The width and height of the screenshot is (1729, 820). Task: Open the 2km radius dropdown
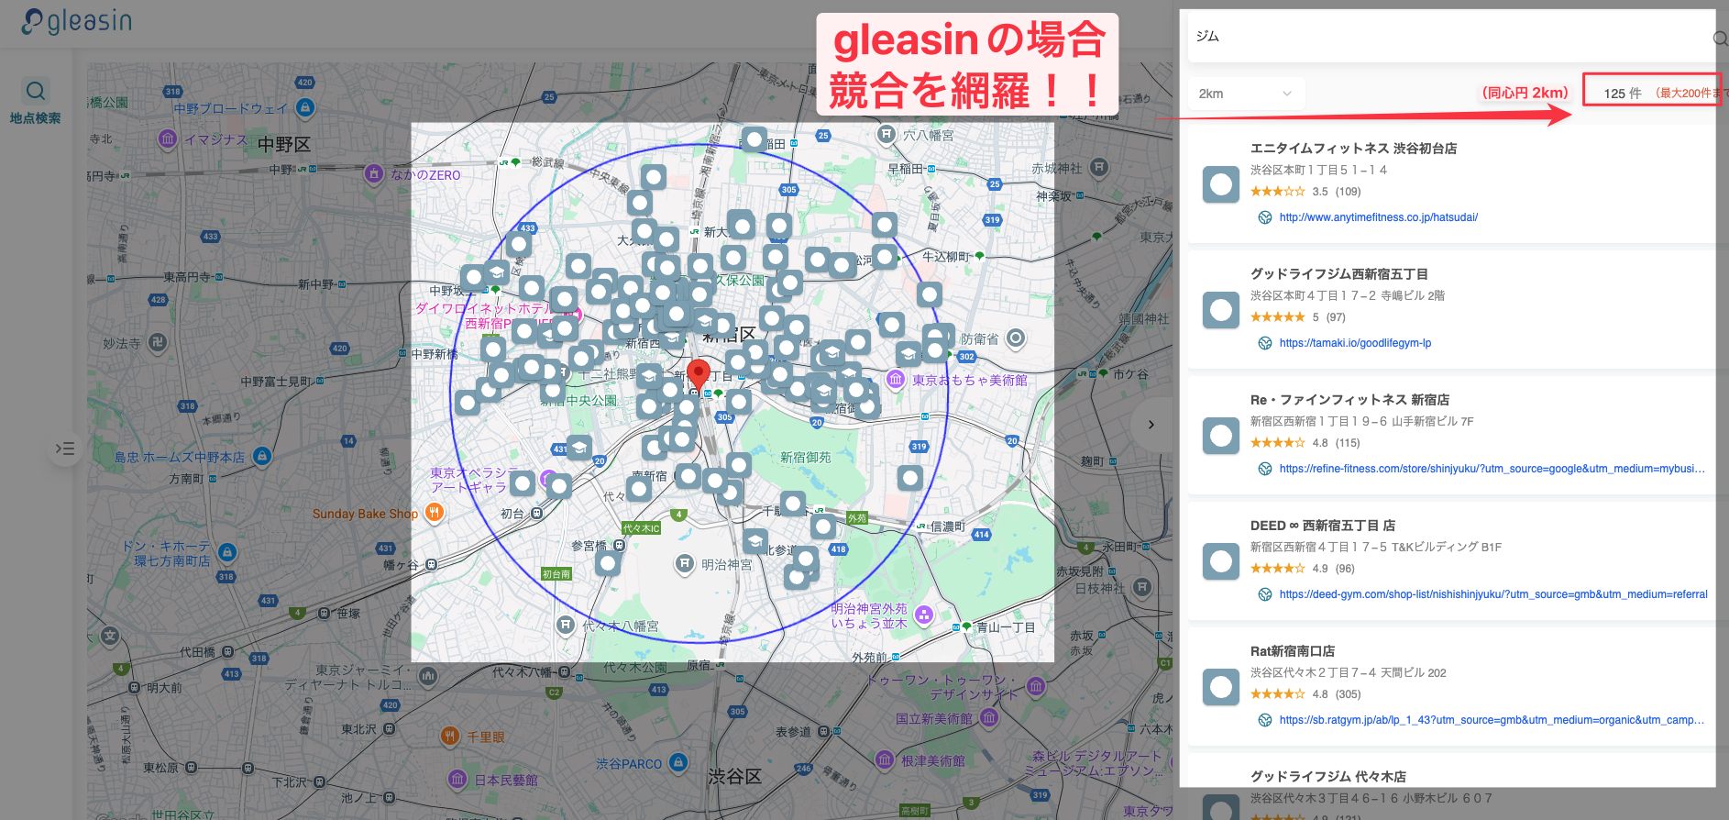pos(1246,94)
